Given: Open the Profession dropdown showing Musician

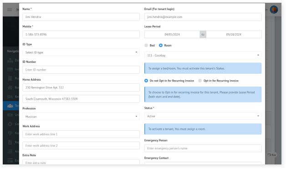Looking at the screenshot, I should [81, 117].
